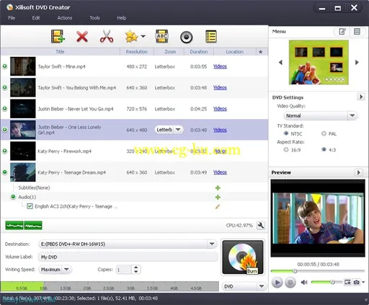Open Videos link for Never Let You Go.mp4

click(220, 109)
